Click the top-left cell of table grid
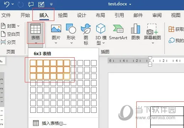Viewport: 184px width, 128px height. (x=33, y=63)
